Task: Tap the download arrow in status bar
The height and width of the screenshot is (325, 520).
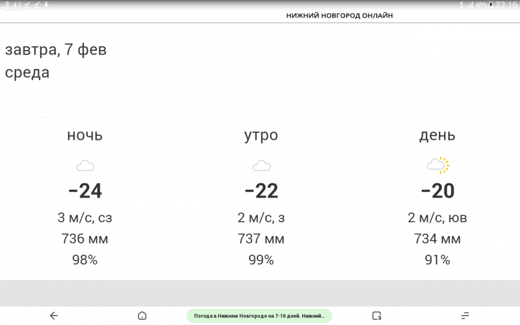Action: pos(46,5)
